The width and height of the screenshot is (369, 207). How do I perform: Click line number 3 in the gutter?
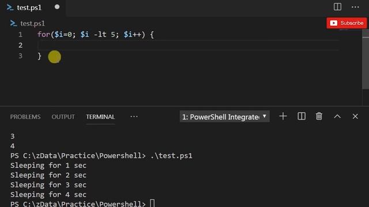(x=21, y=56)
